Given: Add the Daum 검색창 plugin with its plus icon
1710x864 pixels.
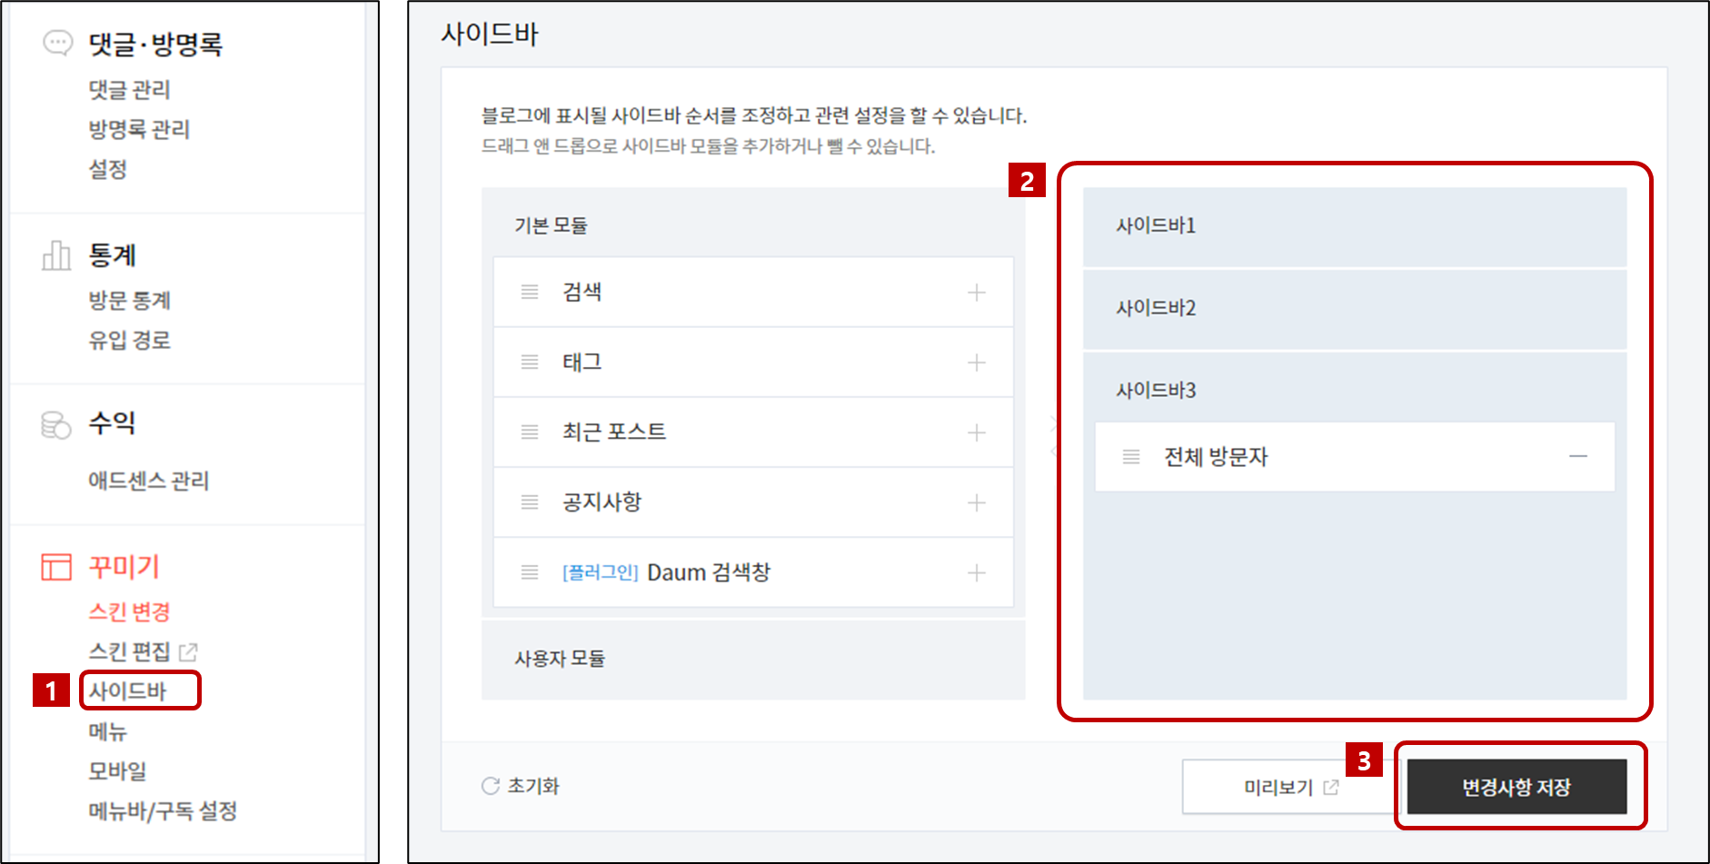Looking at the screenshot, I should 977,572.
